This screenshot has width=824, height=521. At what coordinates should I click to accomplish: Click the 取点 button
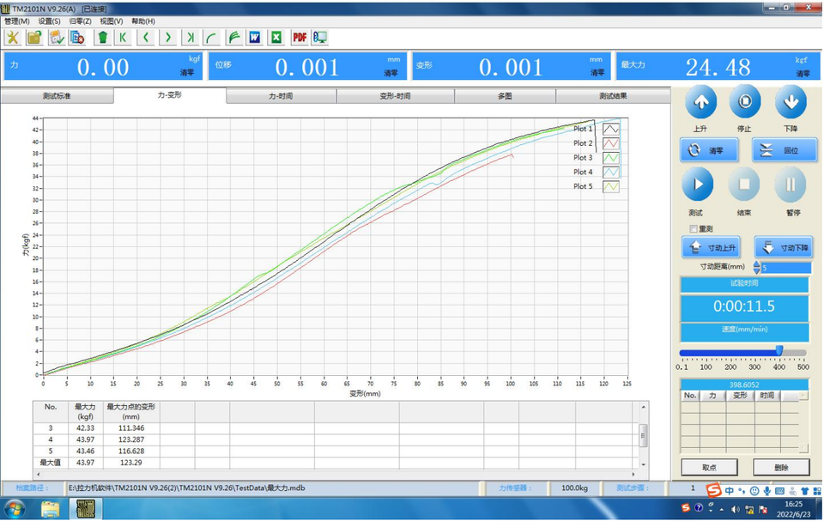[x=709, y=468]
